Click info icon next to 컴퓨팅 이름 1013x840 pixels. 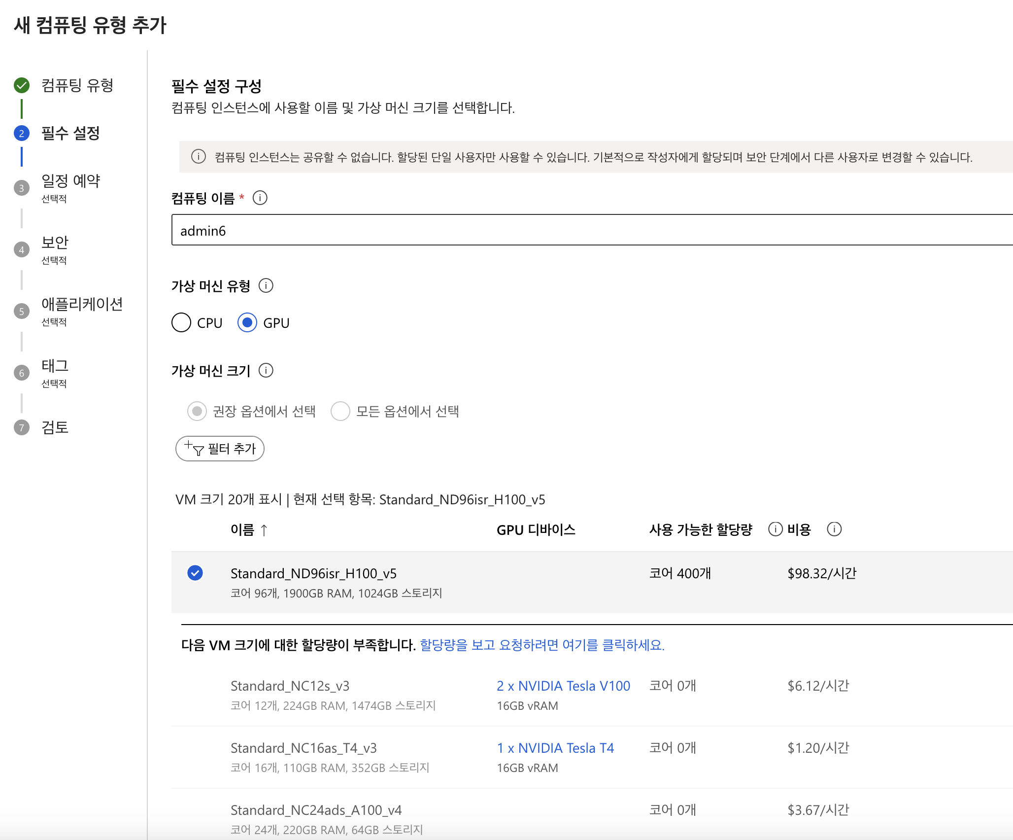[260, 198]
